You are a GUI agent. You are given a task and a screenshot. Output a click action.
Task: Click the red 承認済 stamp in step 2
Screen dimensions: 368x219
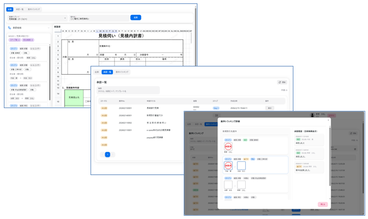tap(228, 166)
